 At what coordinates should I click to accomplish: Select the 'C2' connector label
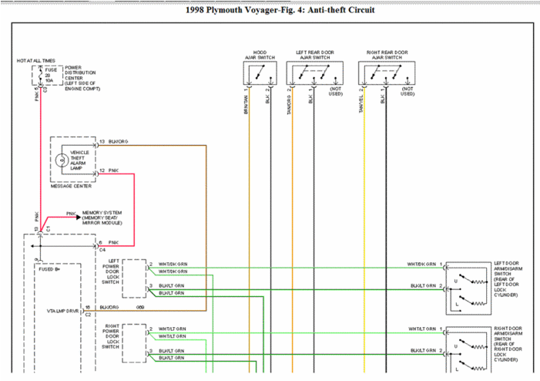point(88,315)
